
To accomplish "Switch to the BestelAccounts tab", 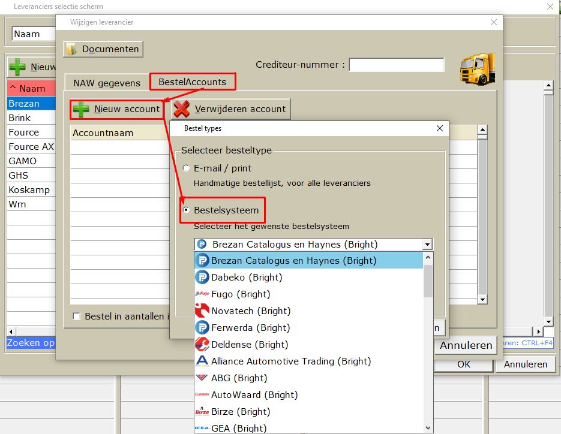I will pos(192,82).
